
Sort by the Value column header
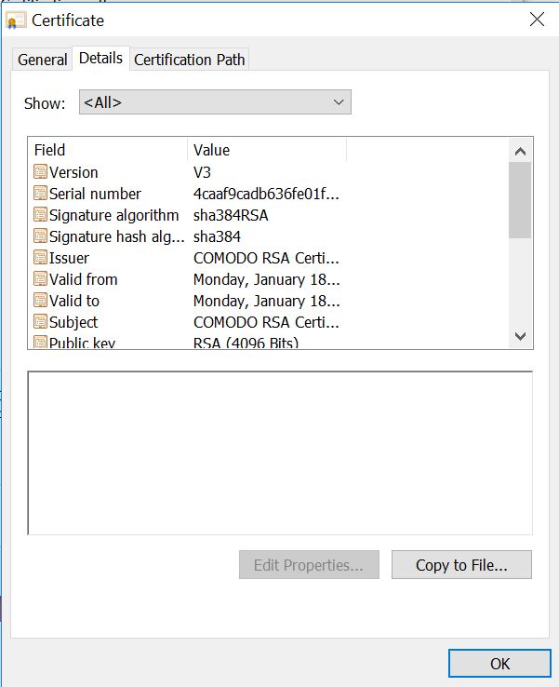[267, 150]
